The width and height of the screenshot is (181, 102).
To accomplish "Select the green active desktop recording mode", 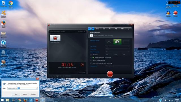I will [117, 42].
